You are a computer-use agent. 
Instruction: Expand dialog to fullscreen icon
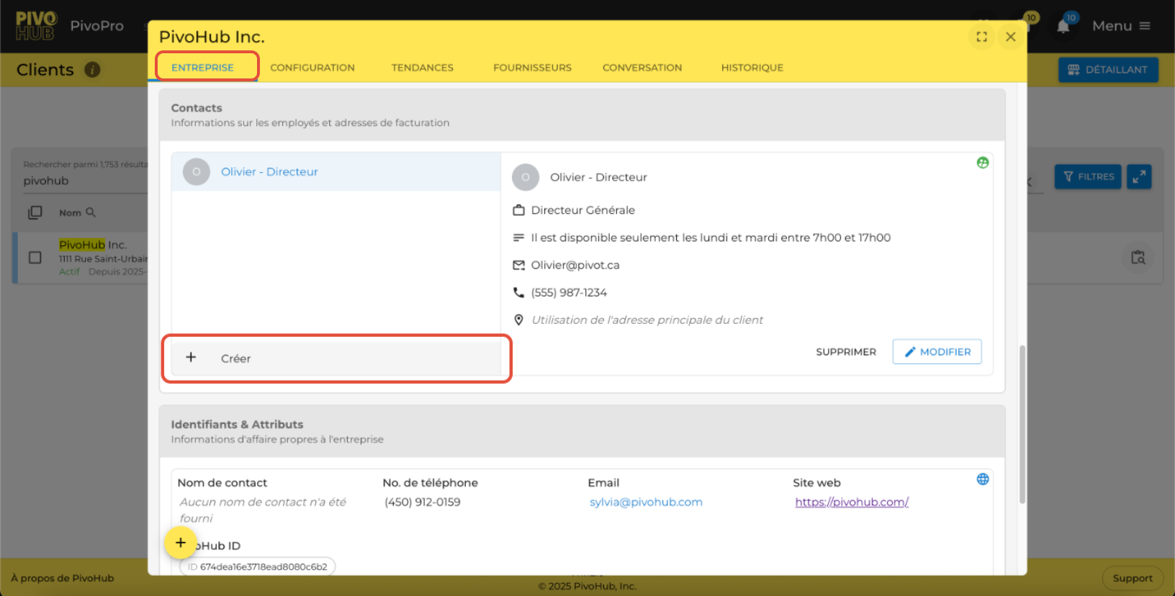981,37
